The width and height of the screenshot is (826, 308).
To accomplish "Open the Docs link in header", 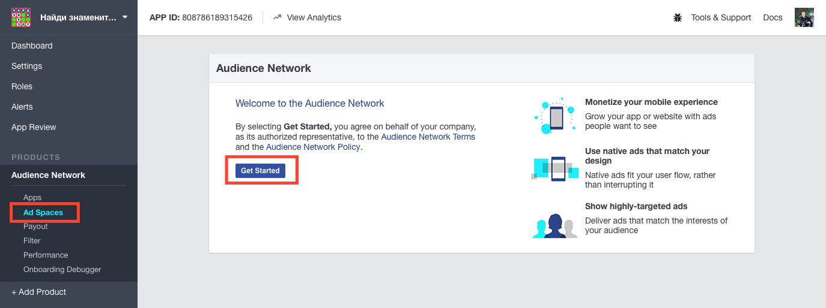I will pyautogui.click(x=773, y=17).
